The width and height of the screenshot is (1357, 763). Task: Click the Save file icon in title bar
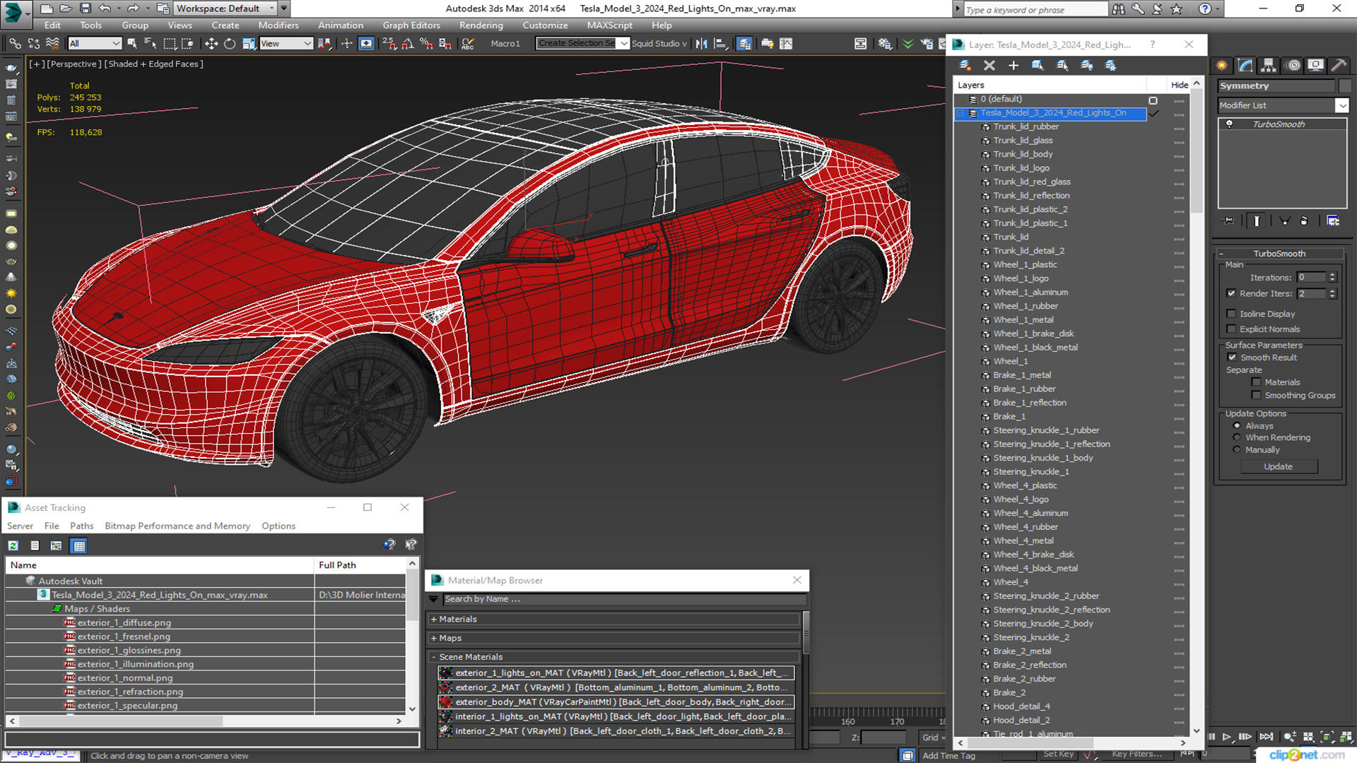[85, 8]
